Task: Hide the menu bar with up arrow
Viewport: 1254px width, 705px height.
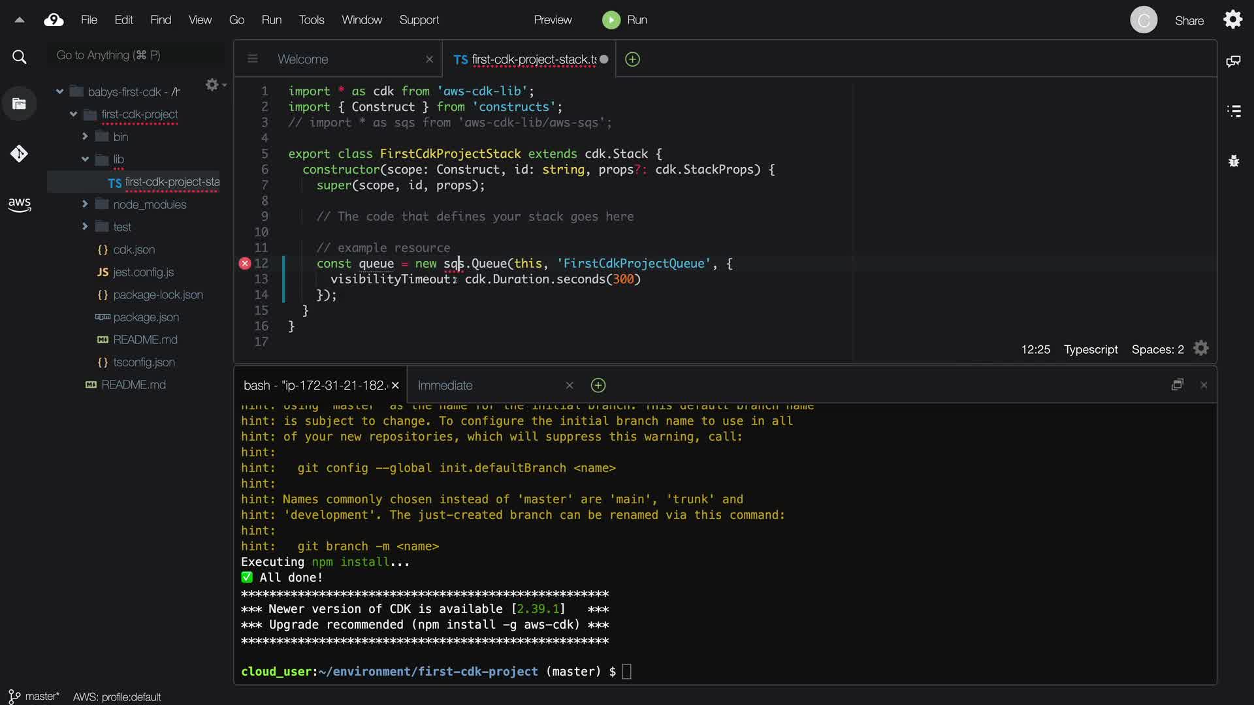Action: 20,20
